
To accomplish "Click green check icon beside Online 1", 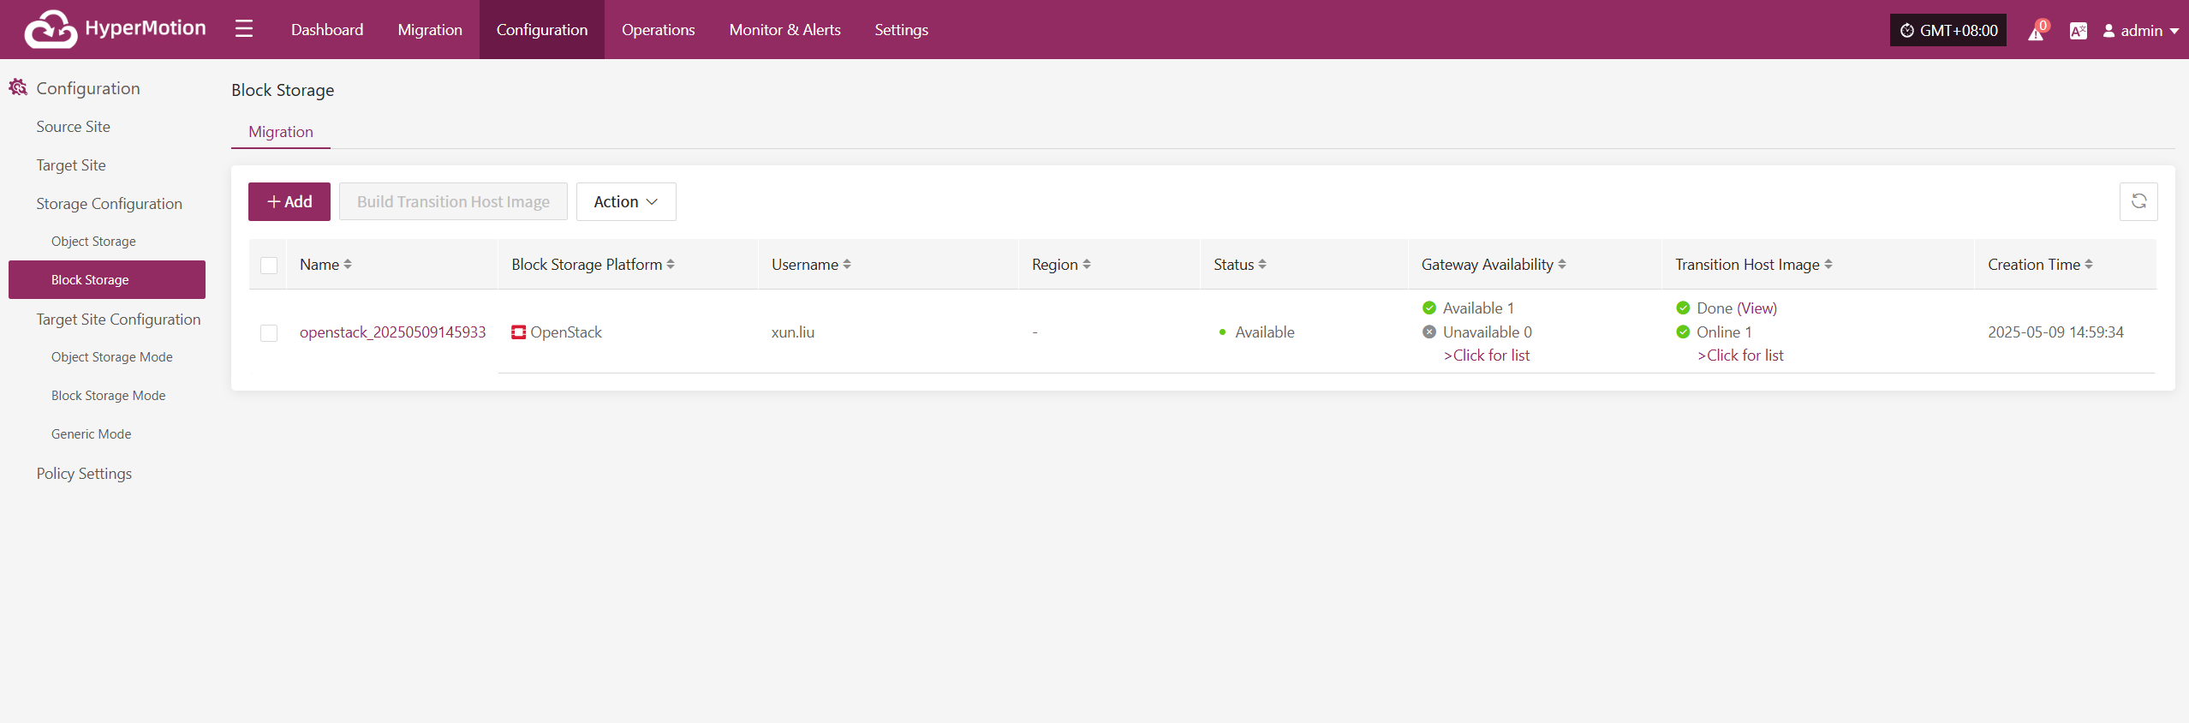I will tap(1683, 332).
